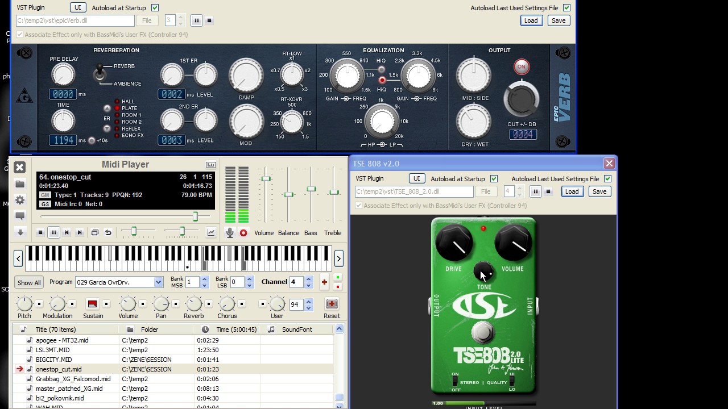
Task: Click the UI button in TSE 808 window
Action: pyautogui.click(x=416, y=178)
